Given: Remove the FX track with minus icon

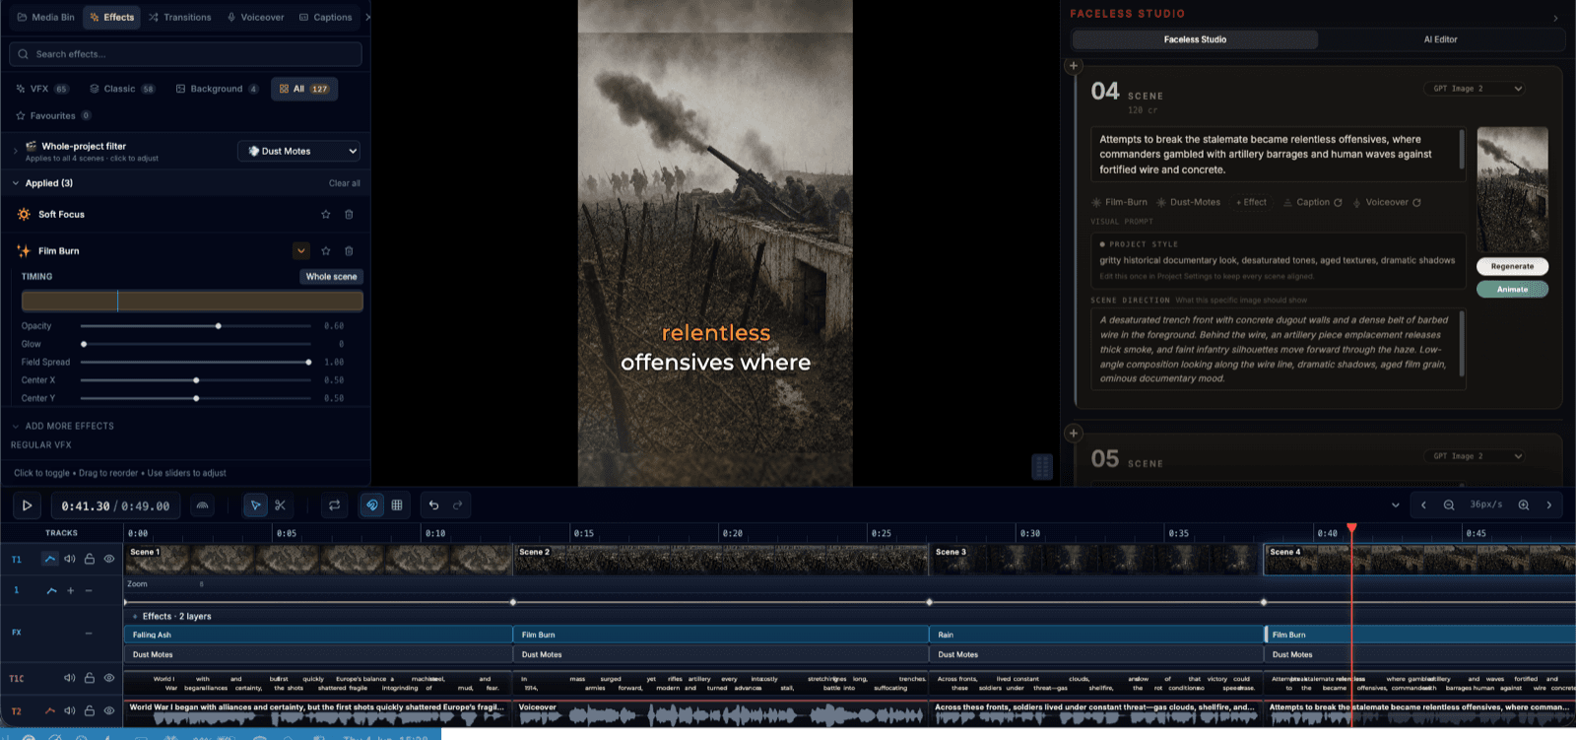Looking at the screenshot, I should (x=89, y=633).
